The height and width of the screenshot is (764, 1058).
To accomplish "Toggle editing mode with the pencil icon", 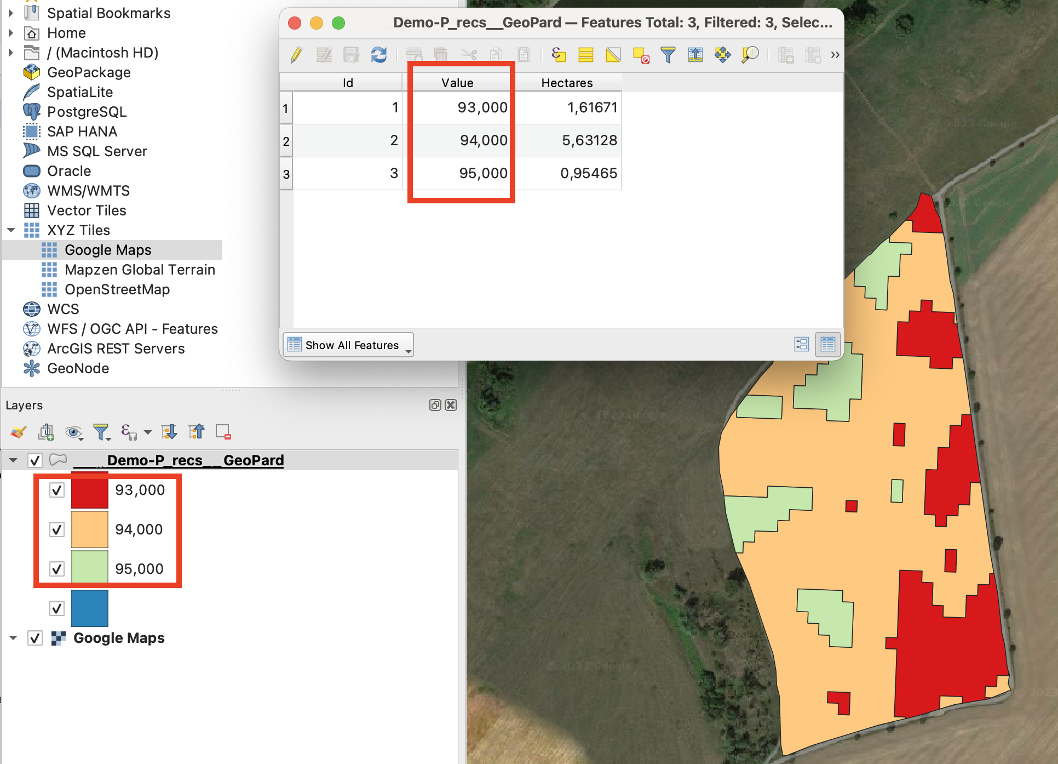I will [296, 55].
